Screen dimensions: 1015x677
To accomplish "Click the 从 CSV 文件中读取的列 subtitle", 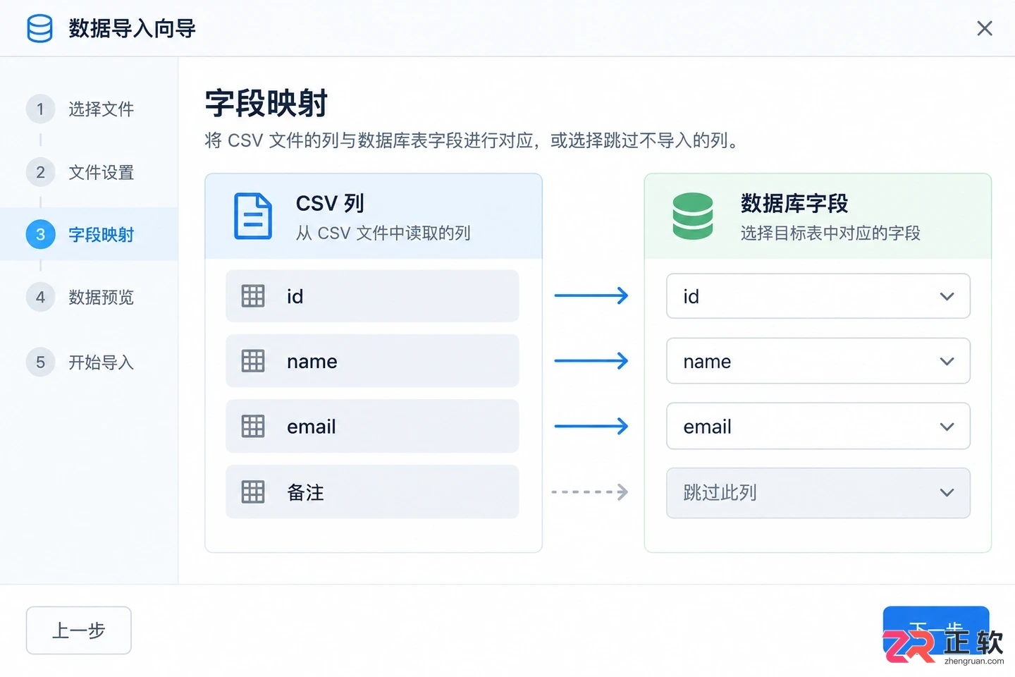I will tap(383, 233).
